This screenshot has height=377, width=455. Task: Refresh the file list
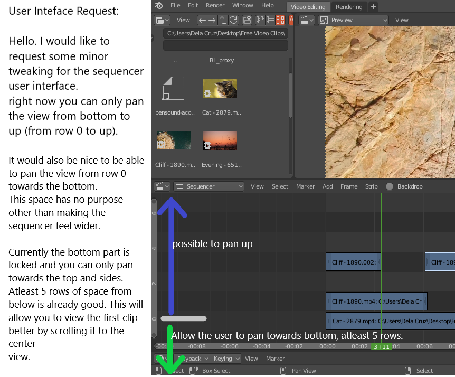[x=233, y=20]
